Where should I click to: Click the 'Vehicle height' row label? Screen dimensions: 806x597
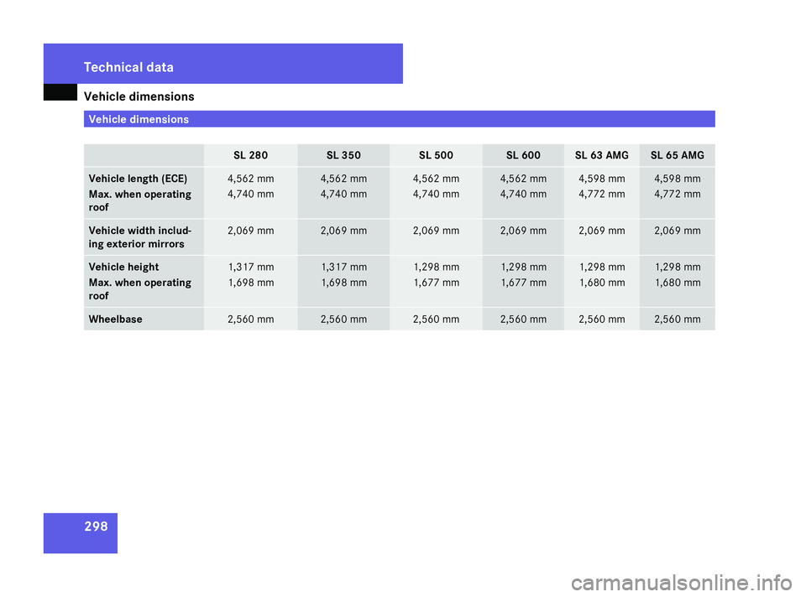123,267
